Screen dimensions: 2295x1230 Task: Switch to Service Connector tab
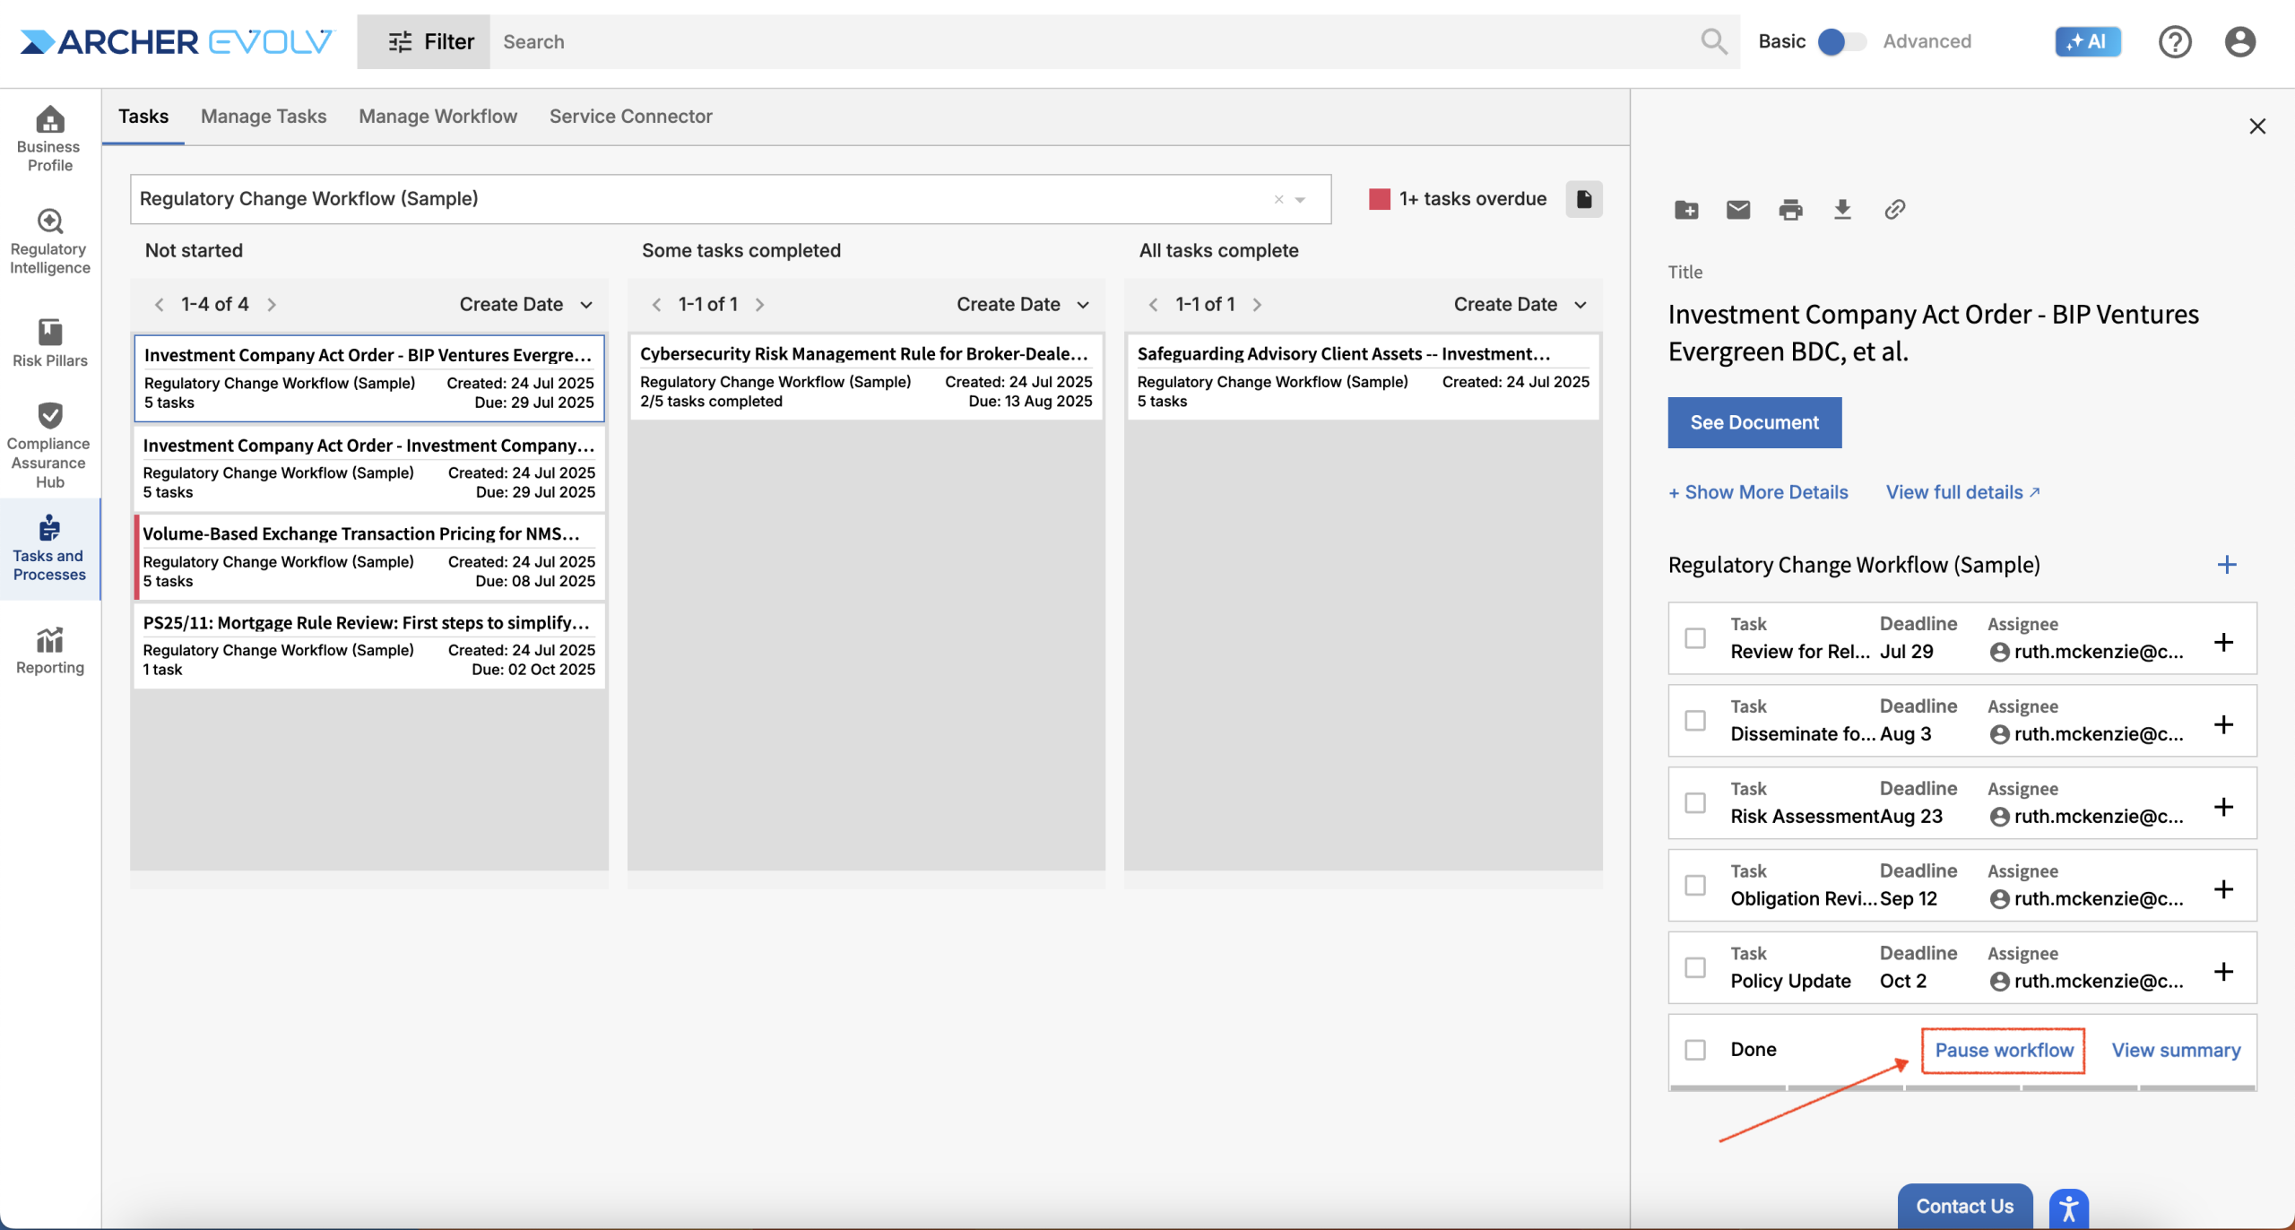pos(630,117)
